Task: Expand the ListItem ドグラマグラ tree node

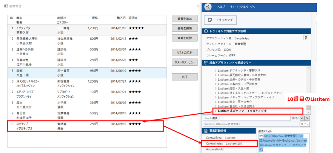Action: pyautogui.click(x=215, y=70)
